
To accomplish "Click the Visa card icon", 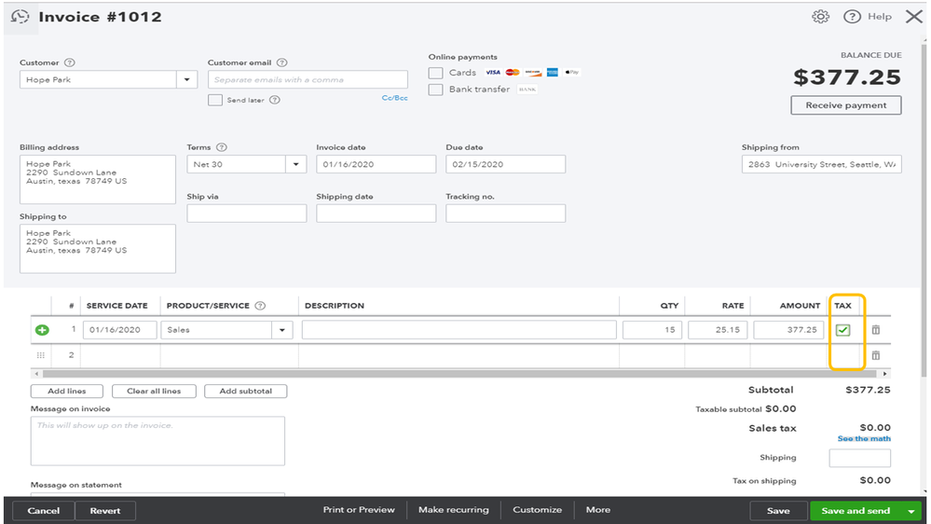I will pyautogui.click(x=493, y=73).
